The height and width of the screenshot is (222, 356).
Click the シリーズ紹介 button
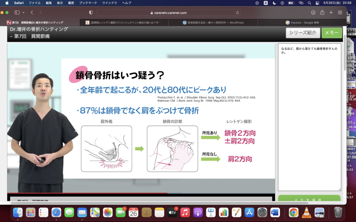tap(302, 33)
